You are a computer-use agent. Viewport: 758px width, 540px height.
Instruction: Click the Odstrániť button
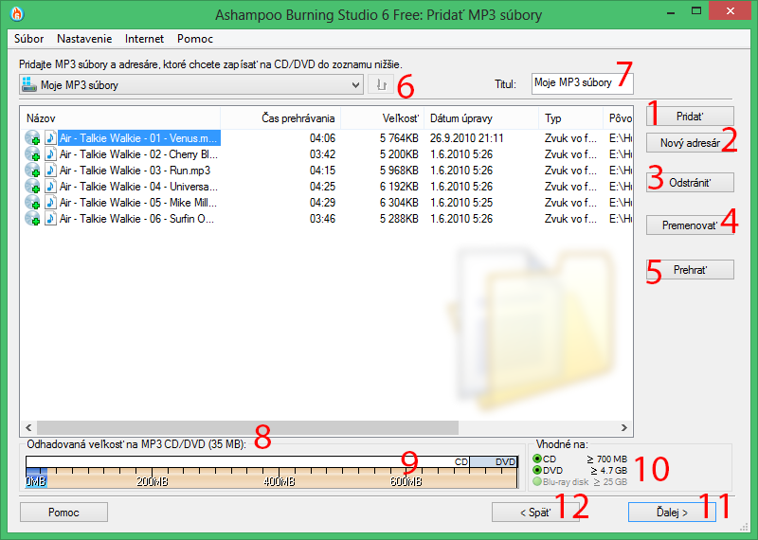(690, 183)
